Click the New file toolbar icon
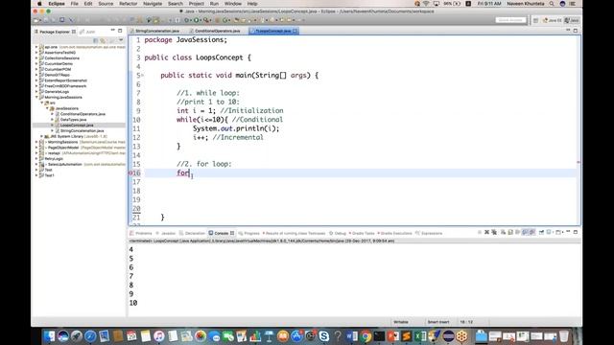 coord(36,20)
